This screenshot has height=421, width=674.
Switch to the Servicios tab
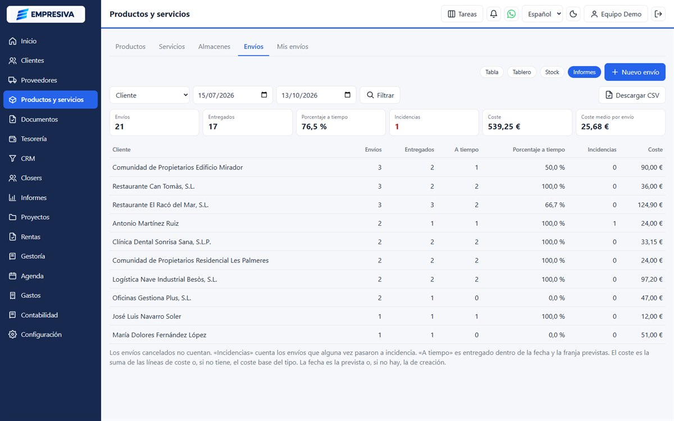[172, 47]
